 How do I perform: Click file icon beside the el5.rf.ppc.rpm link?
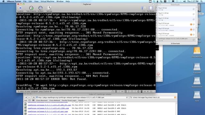tap(25, 111)
